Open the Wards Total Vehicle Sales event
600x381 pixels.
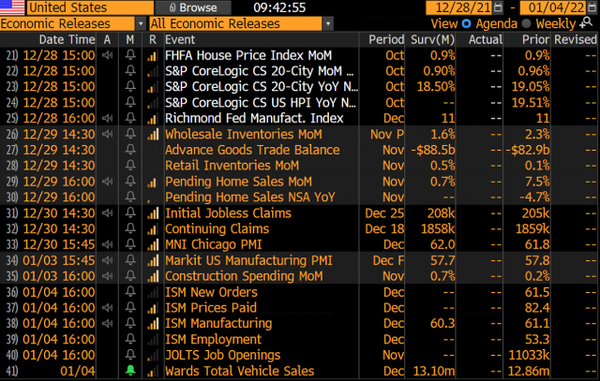point(240,371)
